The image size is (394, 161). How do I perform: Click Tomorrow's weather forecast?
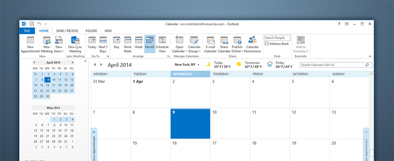tap(249, 65)
